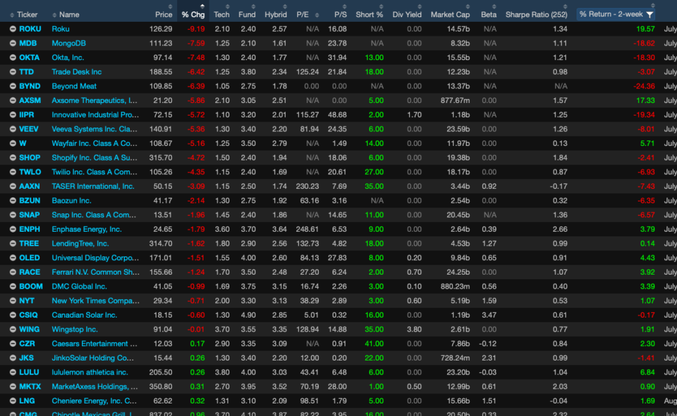The image size is (677, 416).
Task: Select ENPH Sharpe Ratio value 2.66
Action: click(560, 229)
